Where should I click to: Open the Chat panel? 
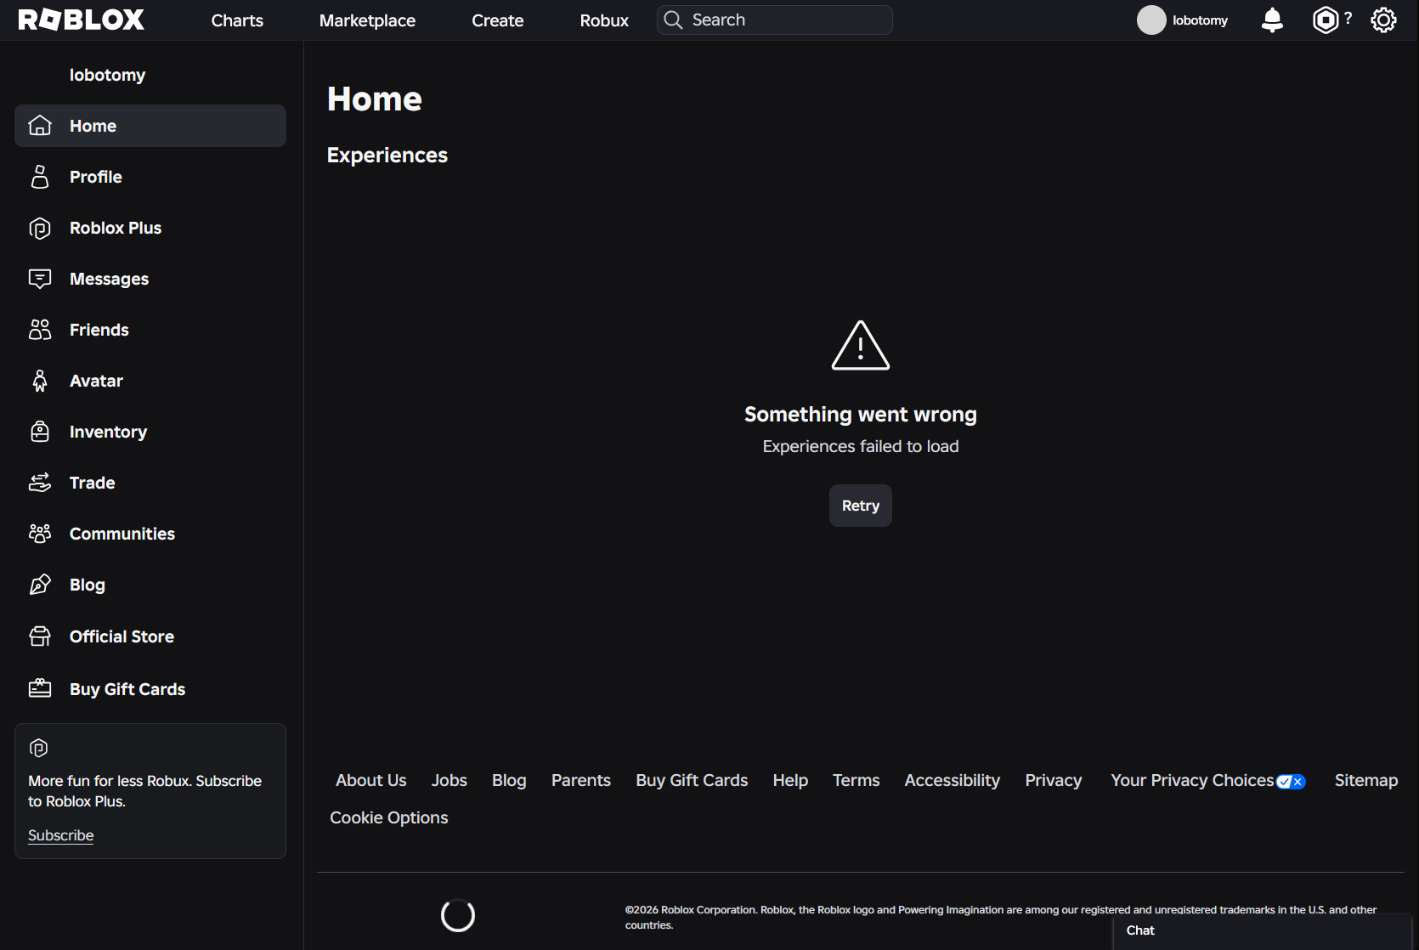[x=1263, y=931]
